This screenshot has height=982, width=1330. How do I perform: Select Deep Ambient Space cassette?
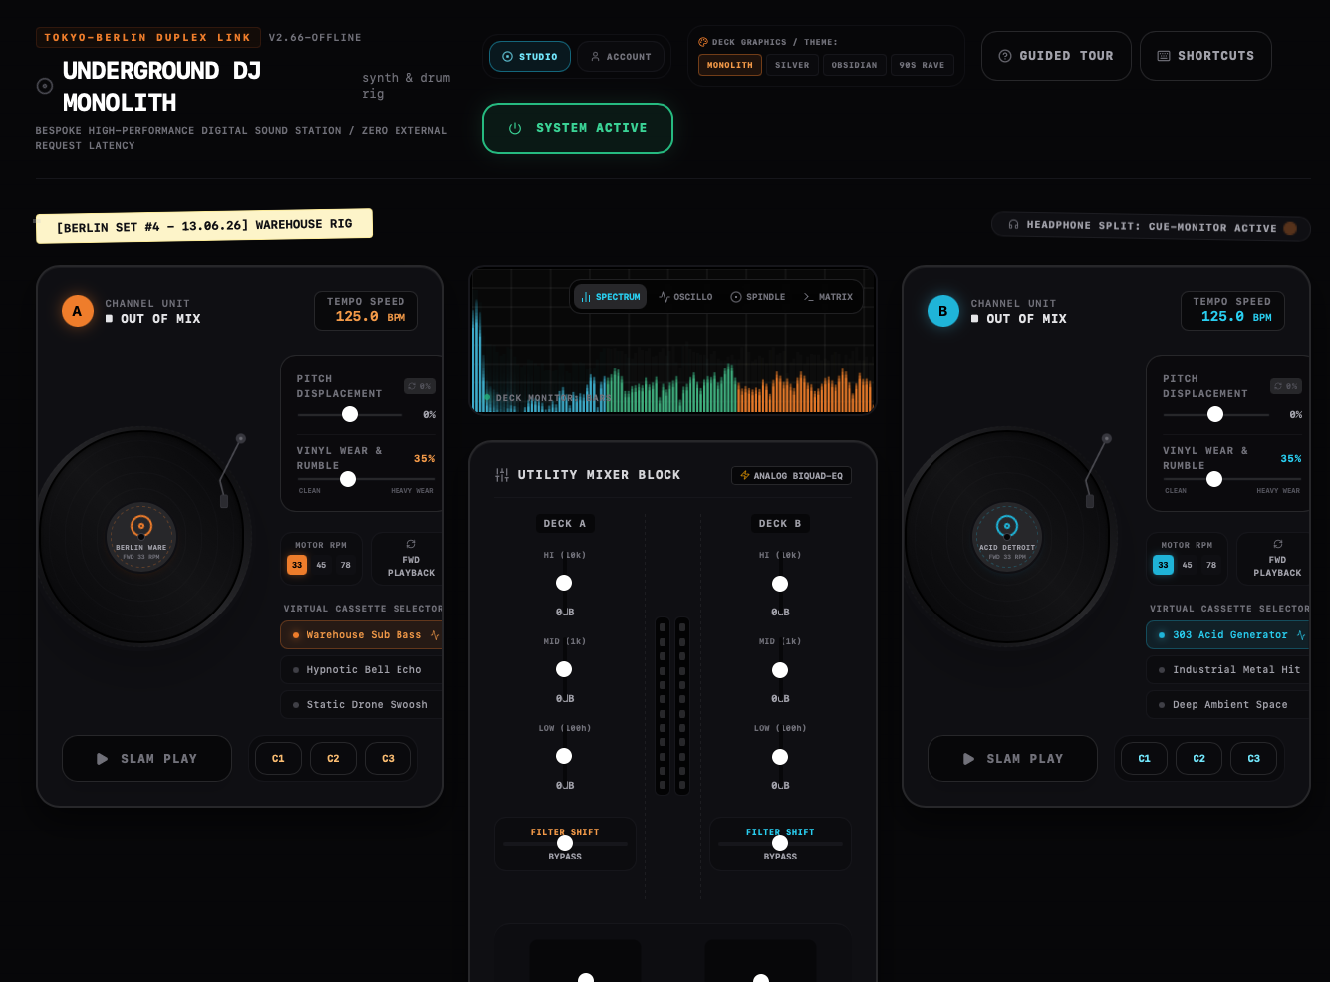pos(1228,705)
